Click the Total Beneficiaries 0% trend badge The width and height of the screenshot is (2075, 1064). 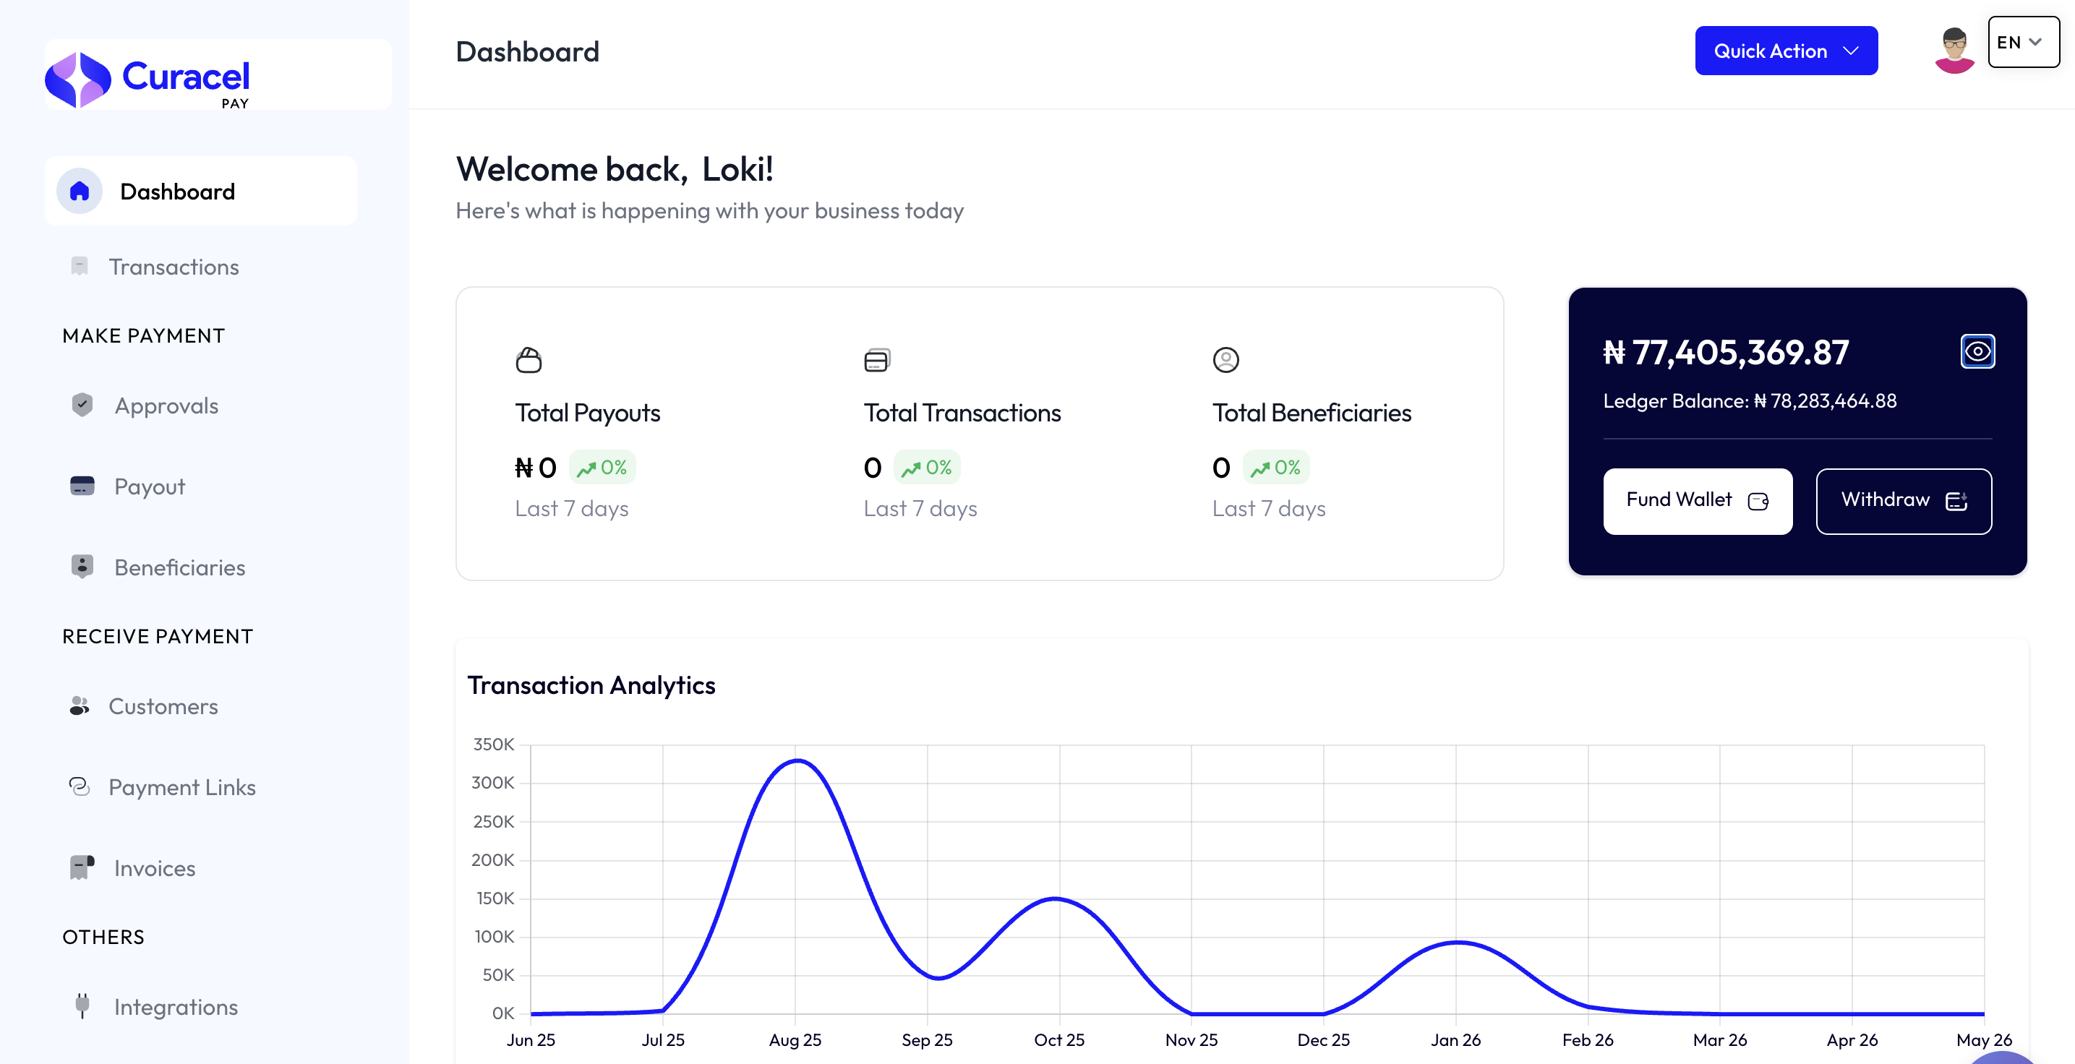tap(1275, 467)
